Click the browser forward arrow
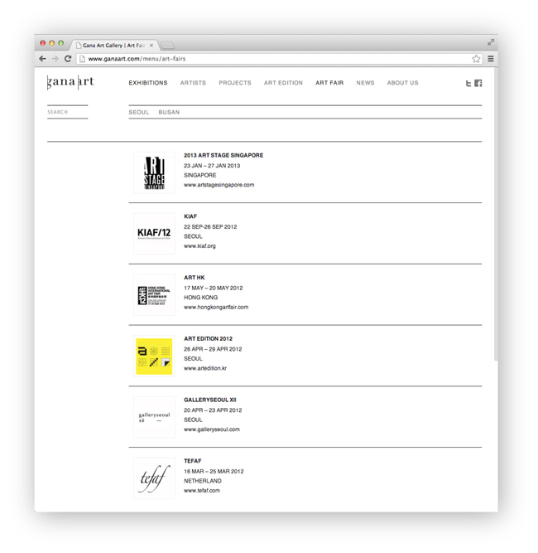 tap(55, 59)
